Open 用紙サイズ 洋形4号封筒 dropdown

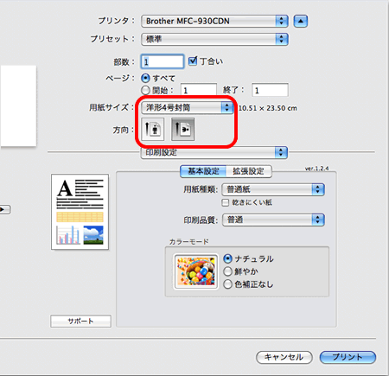coord(187,108)
